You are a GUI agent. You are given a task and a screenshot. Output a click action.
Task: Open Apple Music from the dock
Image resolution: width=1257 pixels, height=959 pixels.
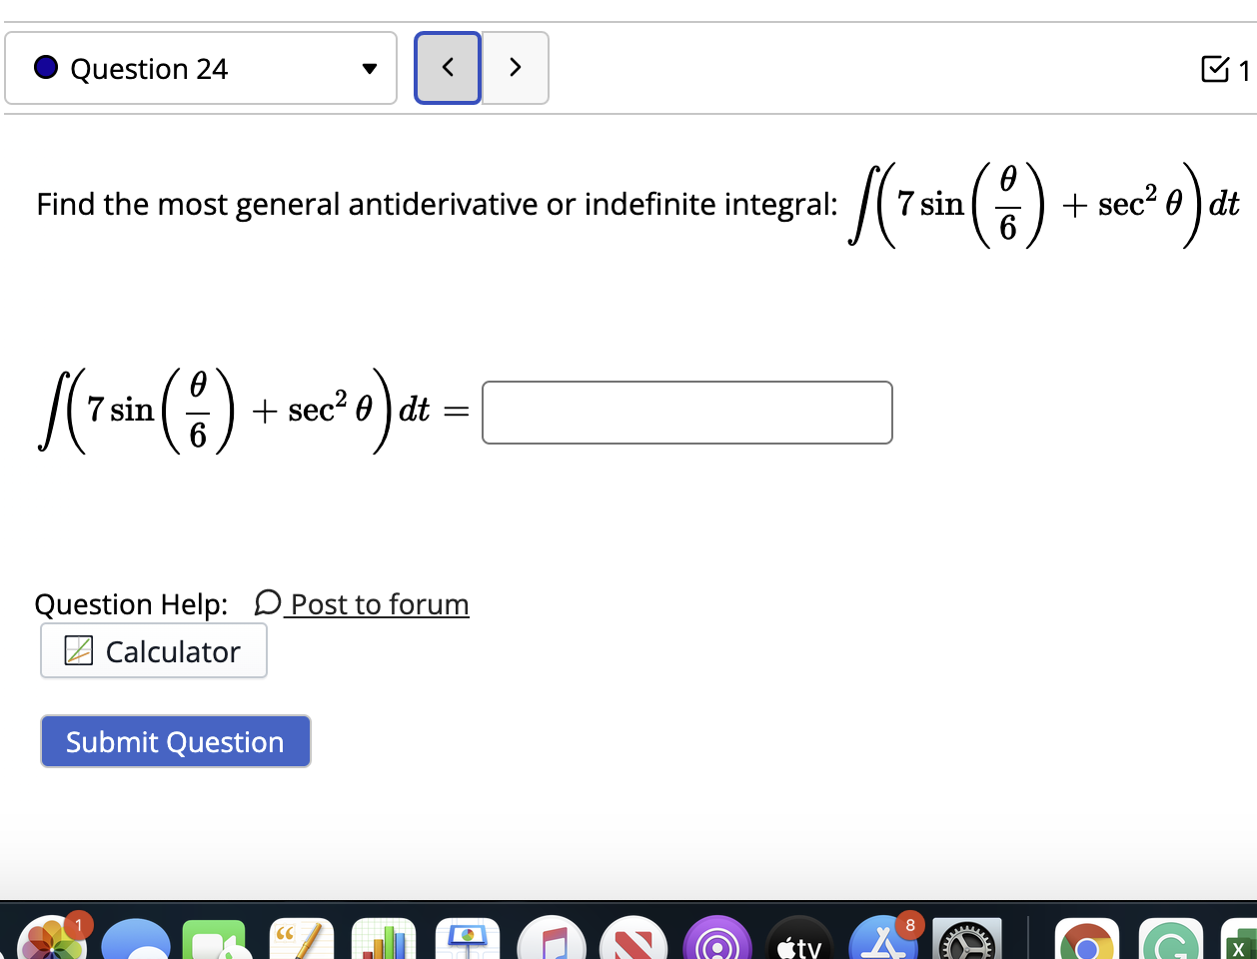553,939
